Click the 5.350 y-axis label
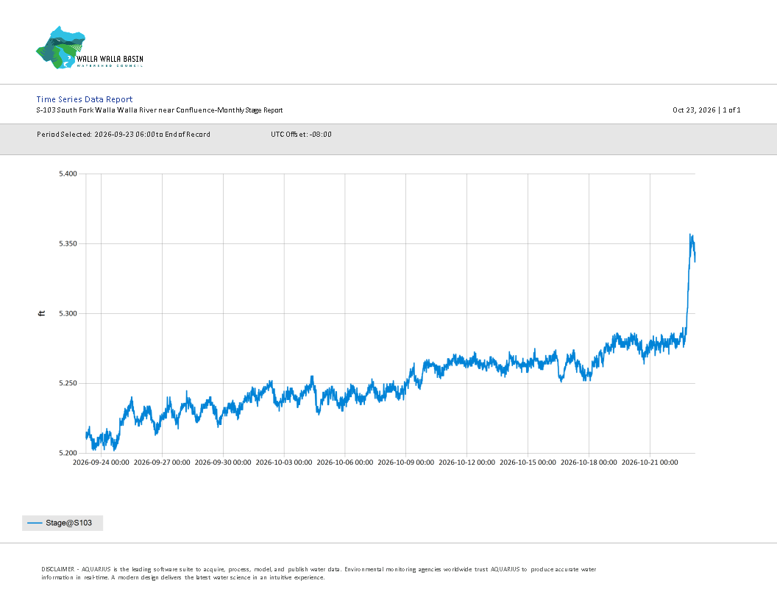Image resolution: width=777 pixels, height=600 pixels. (x=68, y=243)
